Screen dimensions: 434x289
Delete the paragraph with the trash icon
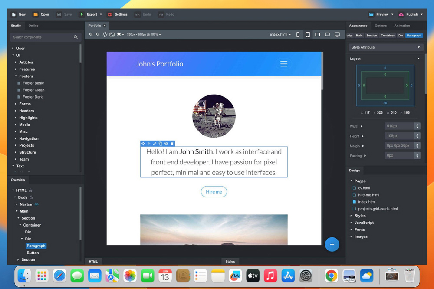pos(172,144)
